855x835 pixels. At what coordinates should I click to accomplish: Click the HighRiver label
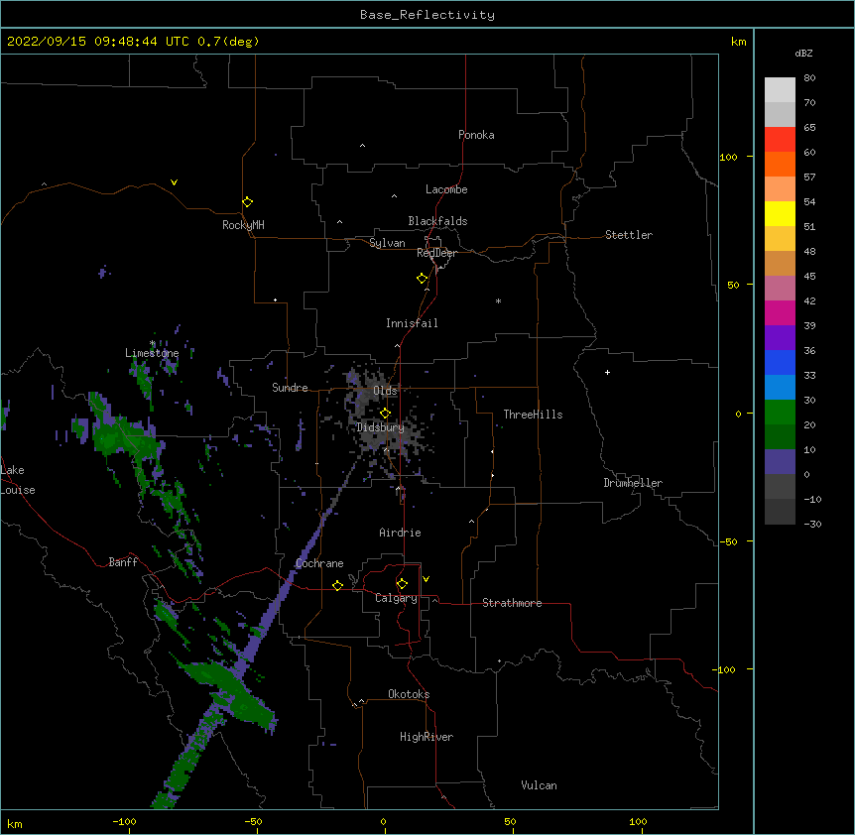[x=427, y=737]
